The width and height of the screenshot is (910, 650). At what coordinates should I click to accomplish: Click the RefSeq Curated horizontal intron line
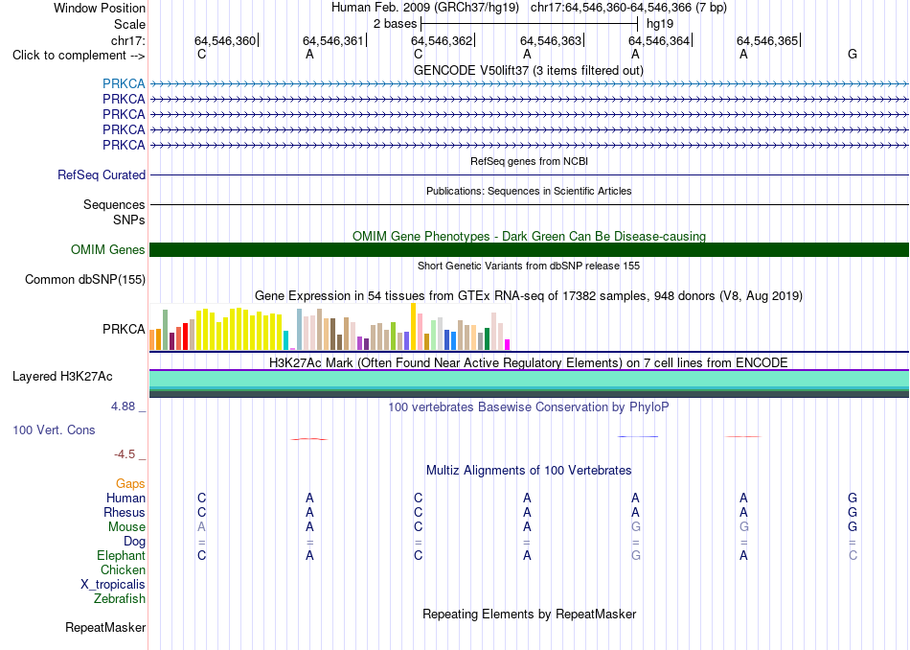[x=530, y=174]
